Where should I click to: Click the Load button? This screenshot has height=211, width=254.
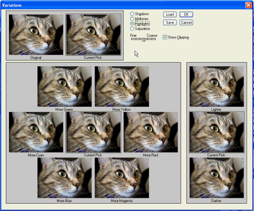click(x=170, y=14)
